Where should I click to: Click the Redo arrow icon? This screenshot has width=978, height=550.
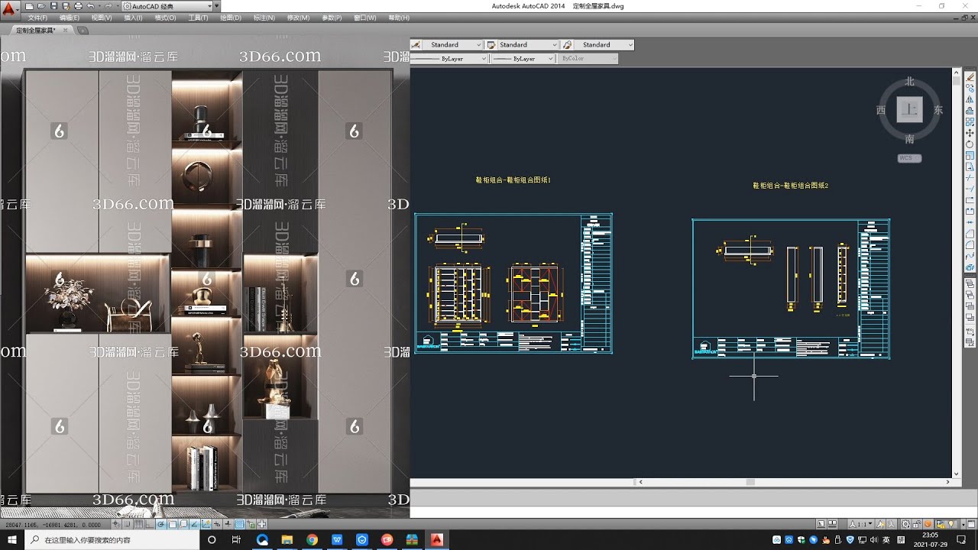[x=108, y=6]
